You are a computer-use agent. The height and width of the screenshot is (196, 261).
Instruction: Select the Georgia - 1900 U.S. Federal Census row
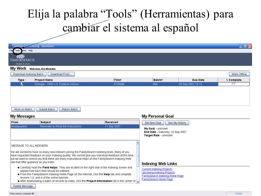(x=130, y=84)
